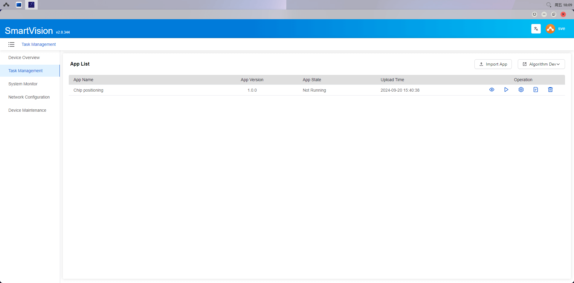Delete the Chip positioning app with the trash icon
This screenshot has height=283, width=574.
point(550,90)
